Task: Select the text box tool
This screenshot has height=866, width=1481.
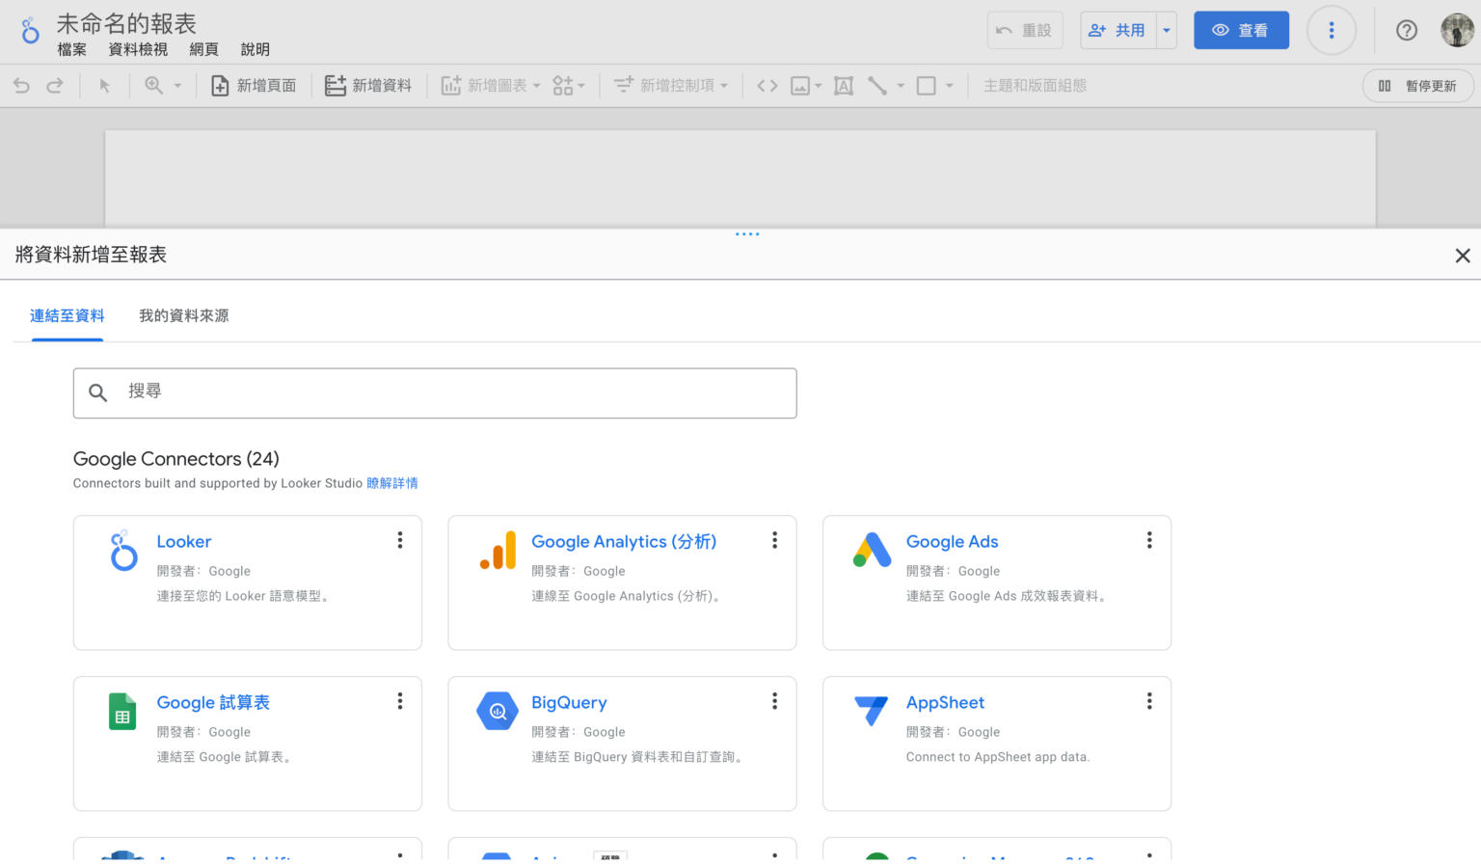Action: click(x=844, y=86)
